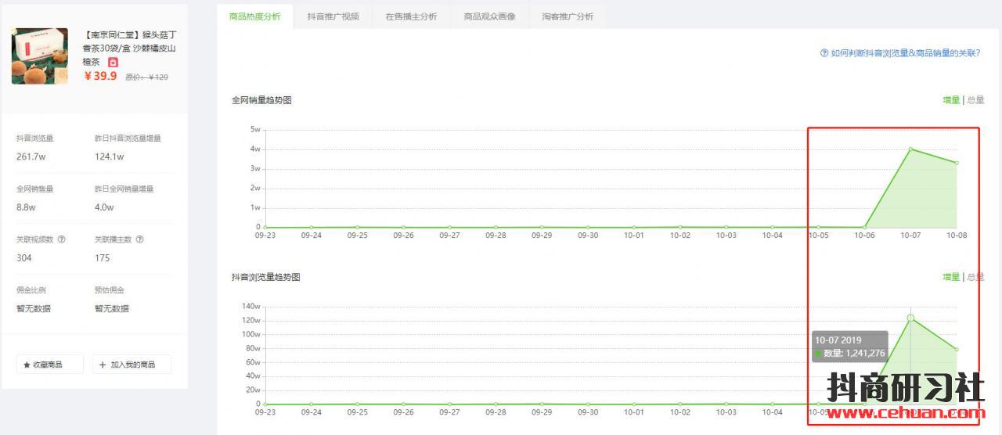The height and width of the screenshot is (435, 1002).
Task: Open the 淘客推广分析 tab
Action: [568, 16]
